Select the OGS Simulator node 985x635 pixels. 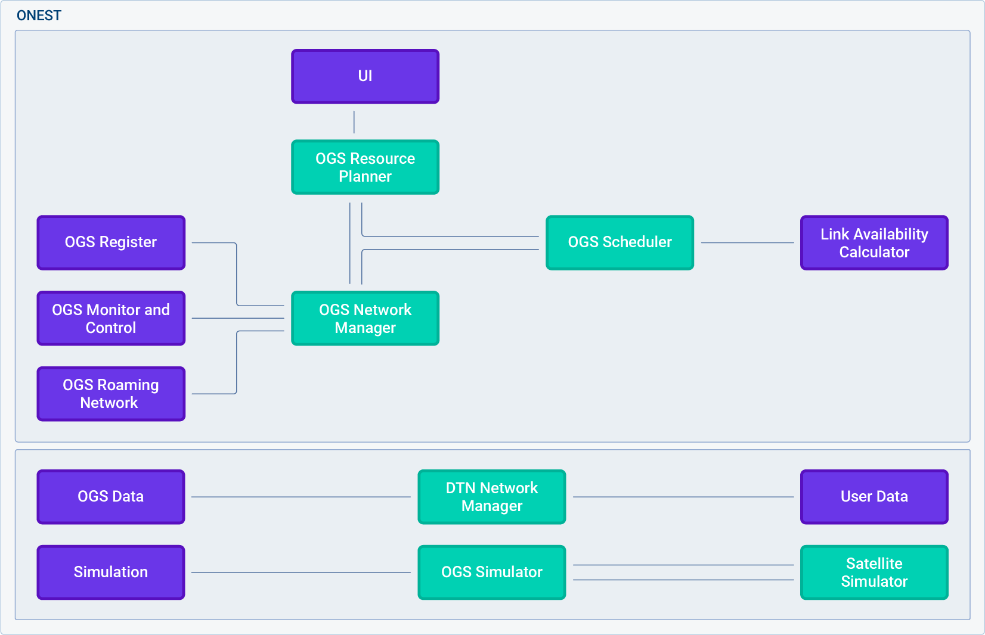click(x=491, y=572)
